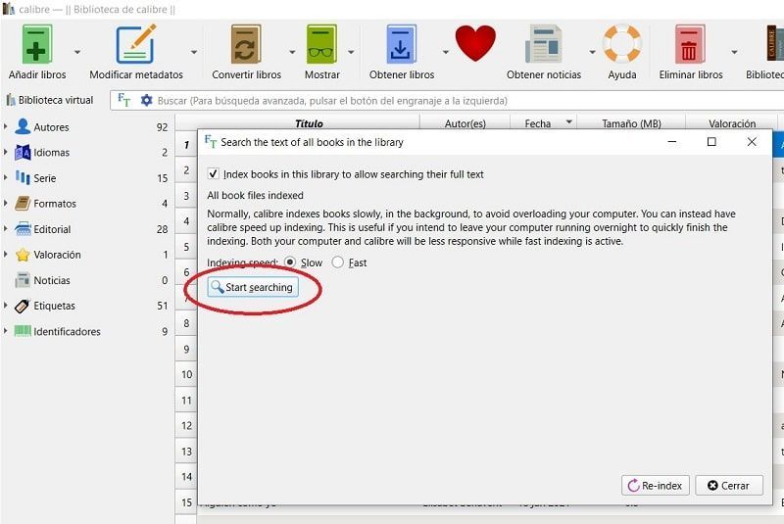Select row number 10 in book list
Screen dimensions: 784x524
186,375
